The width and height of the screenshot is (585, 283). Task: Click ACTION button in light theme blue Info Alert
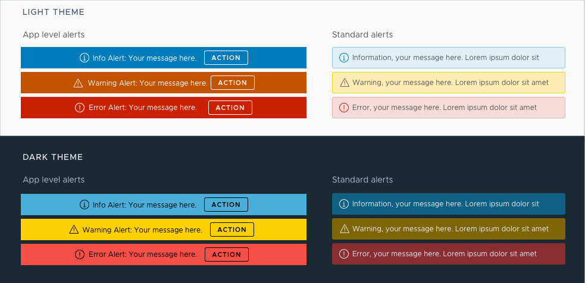pyautogui.click(x=226, y=58)
